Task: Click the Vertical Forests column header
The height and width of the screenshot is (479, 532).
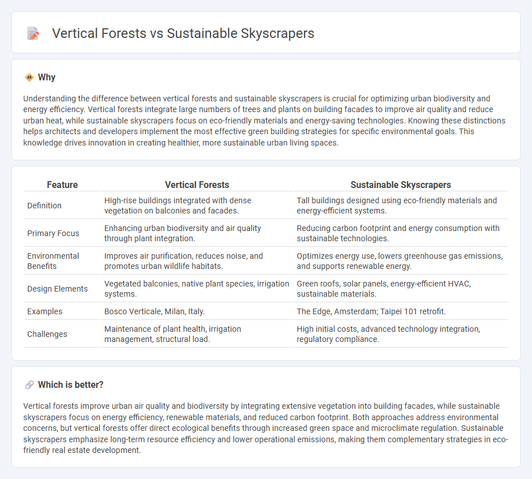Action: [197, 185]
